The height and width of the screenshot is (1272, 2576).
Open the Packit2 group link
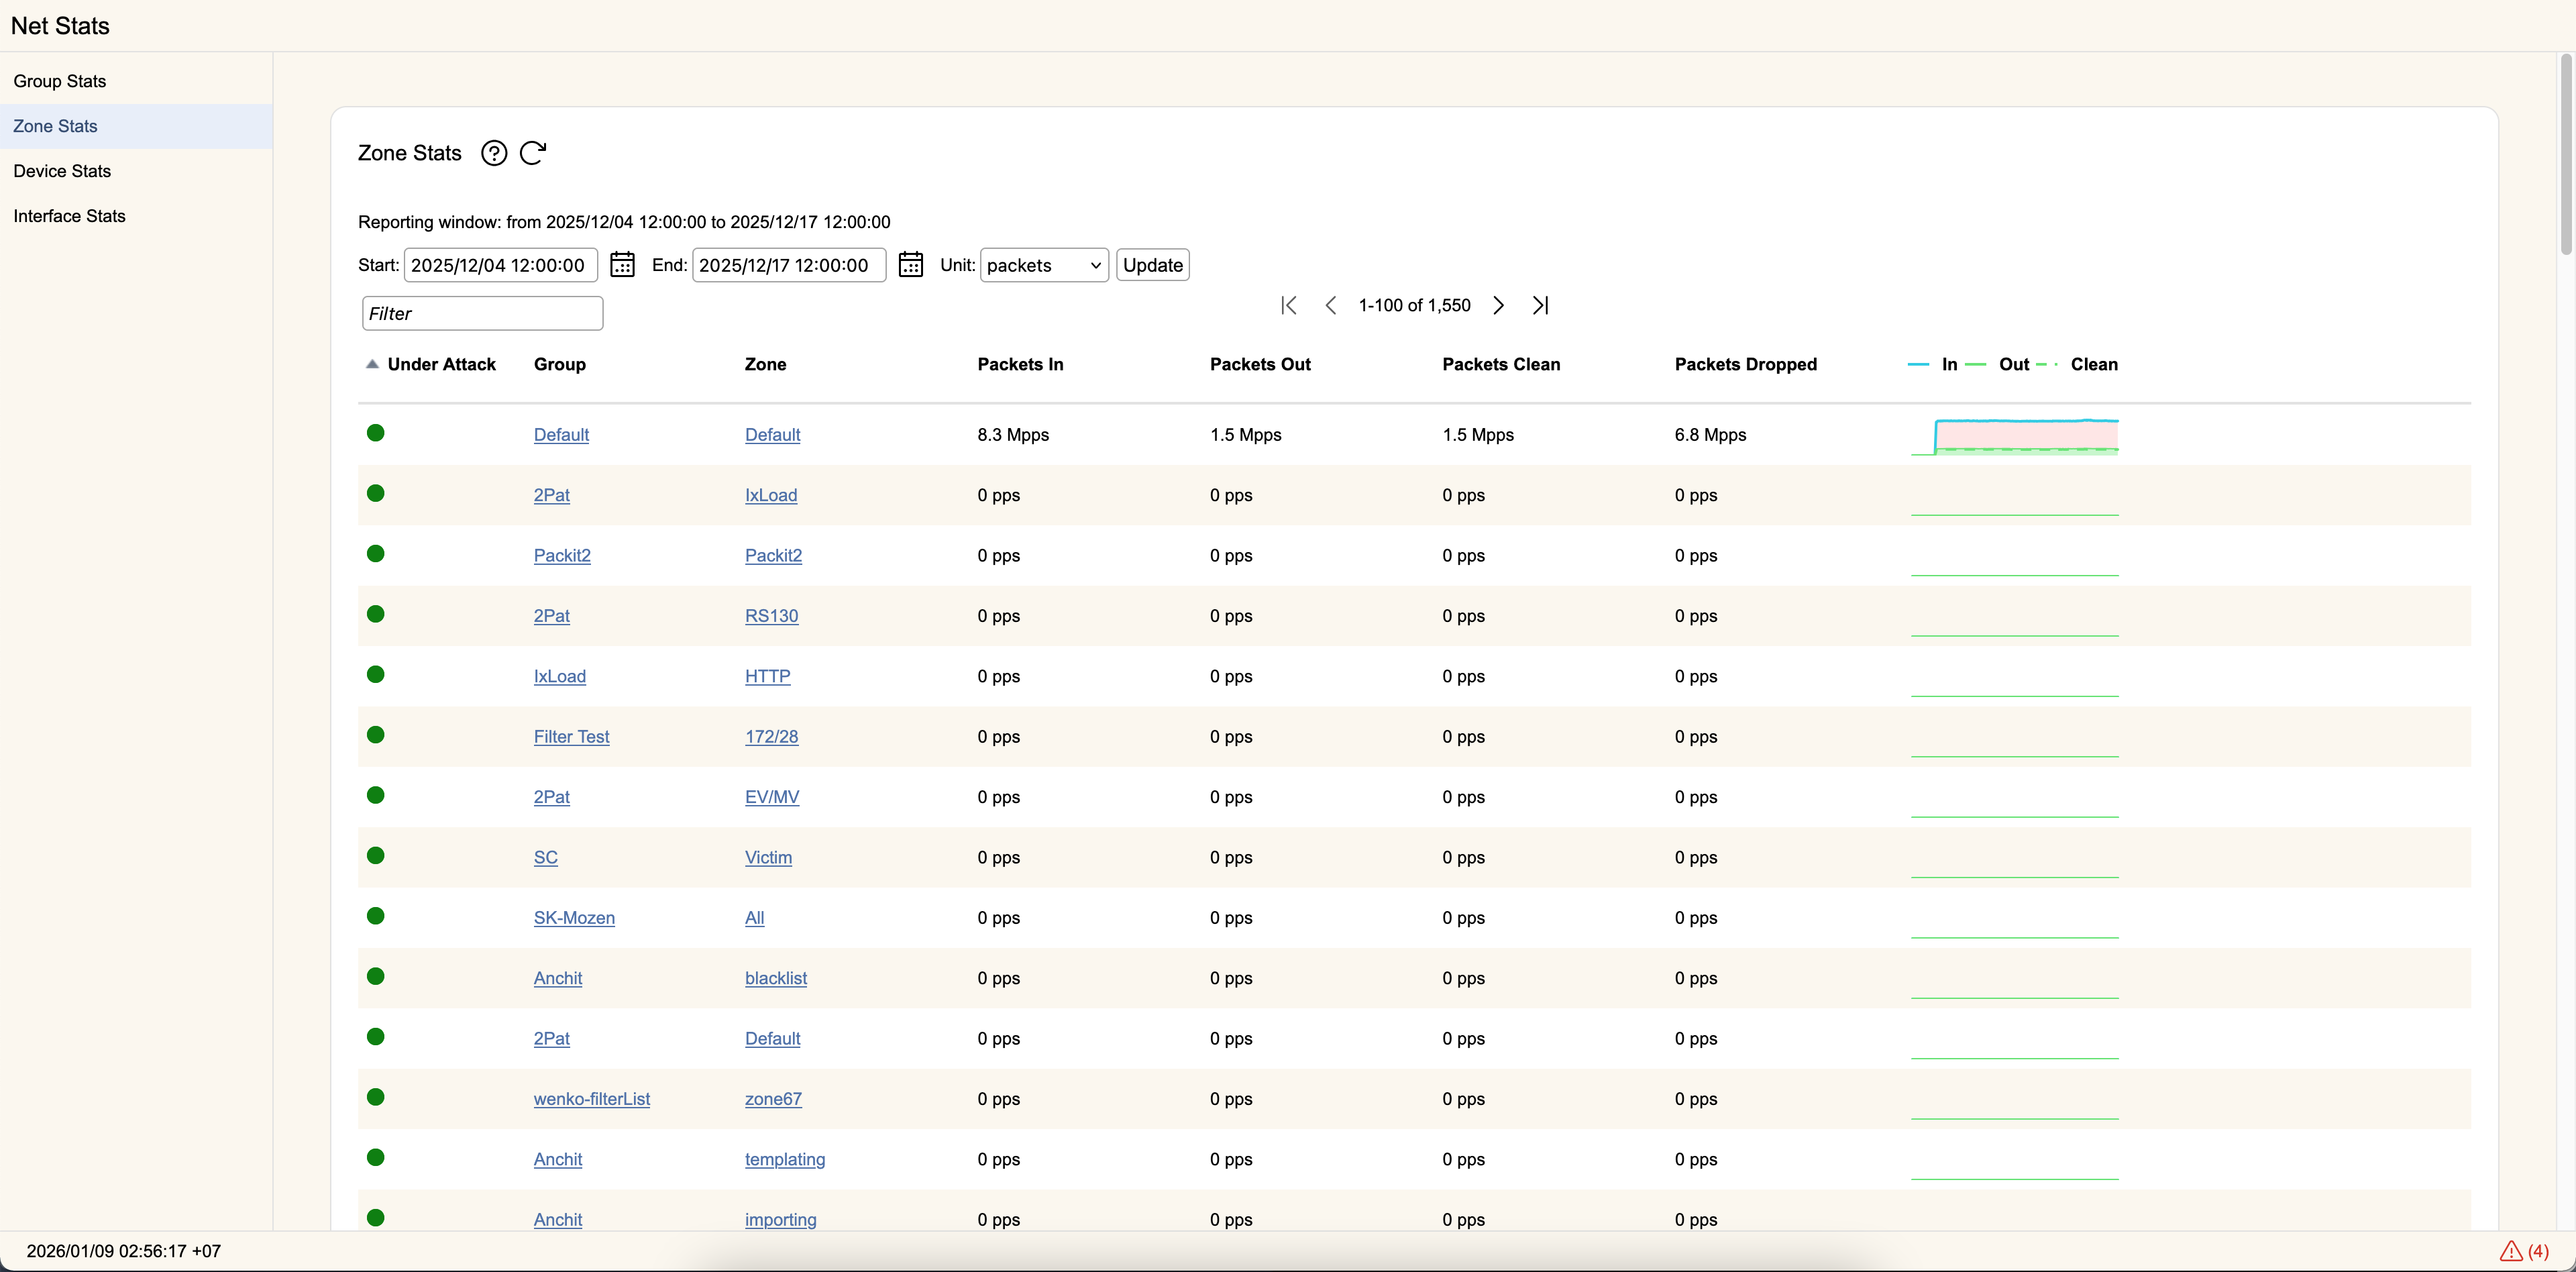[562, 555]
